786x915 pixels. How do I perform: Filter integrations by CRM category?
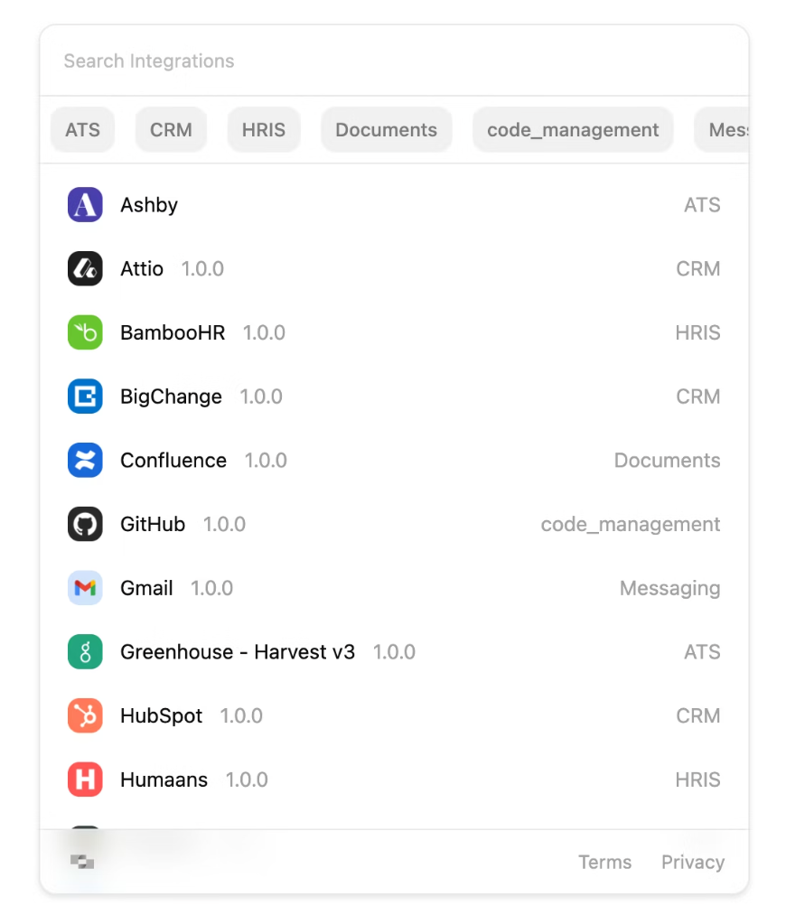coord(171,129)
